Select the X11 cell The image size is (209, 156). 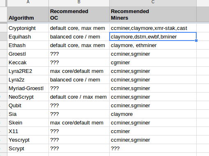(x=28, y=131)
